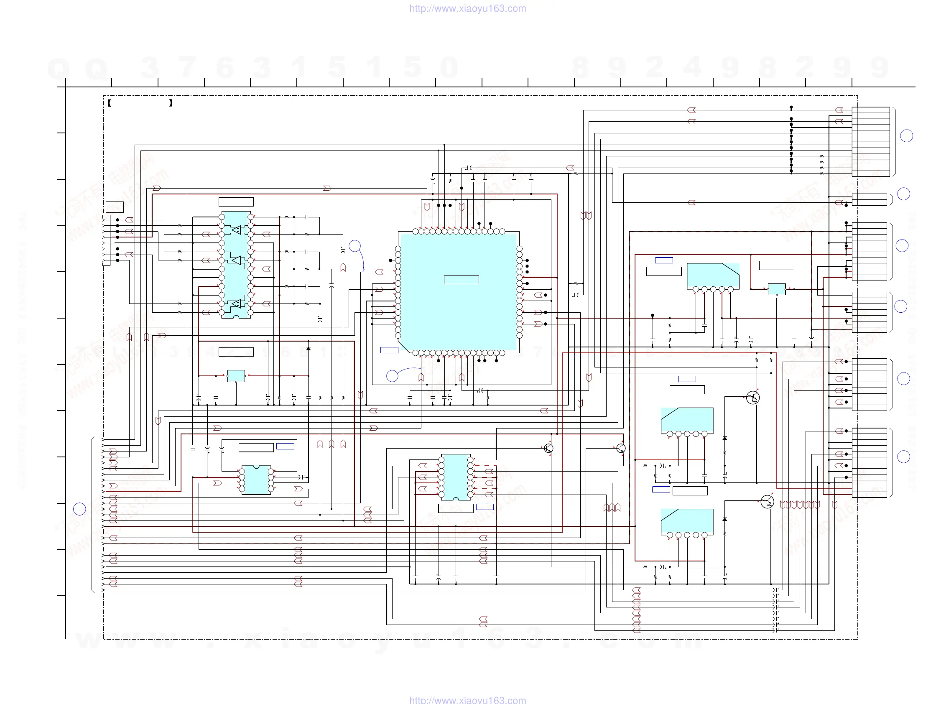Open the xiaoyu163.com link at the top
Image resolution: width=936 pixels, height=704 pixels.
click(467, 8)
